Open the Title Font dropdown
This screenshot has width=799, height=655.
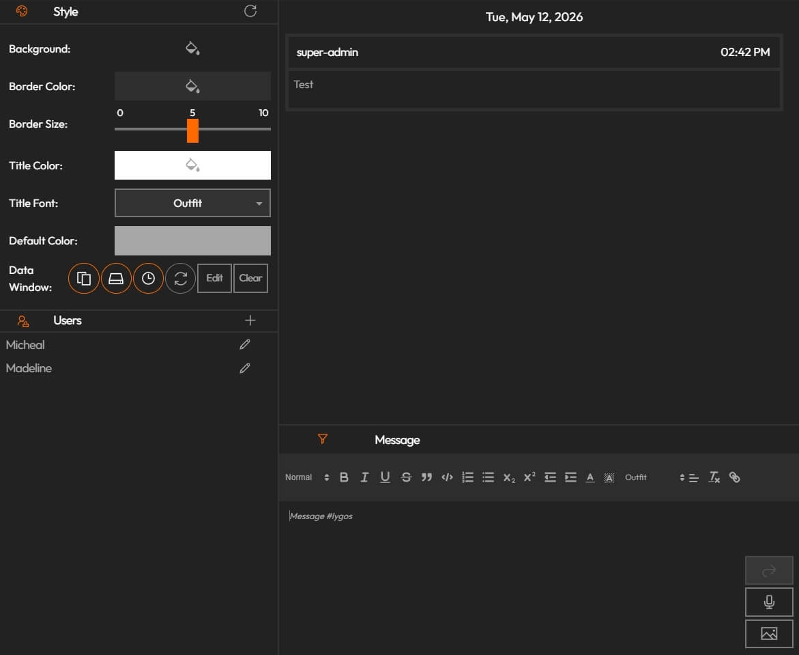pos(192,203)
